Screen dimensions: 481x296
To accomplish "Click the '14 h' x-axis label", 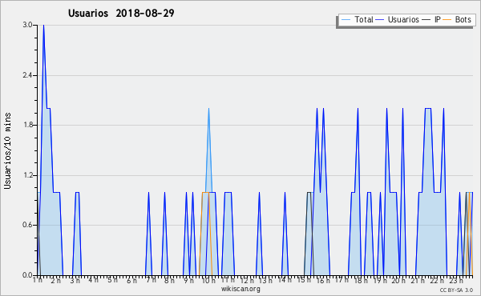I will (285, 280).
